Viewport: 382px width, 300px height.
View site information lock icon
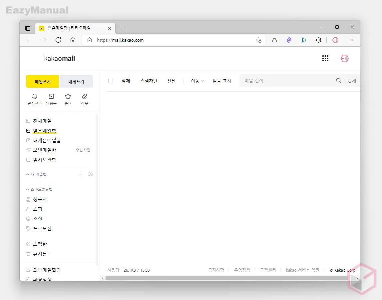(89, 40)
